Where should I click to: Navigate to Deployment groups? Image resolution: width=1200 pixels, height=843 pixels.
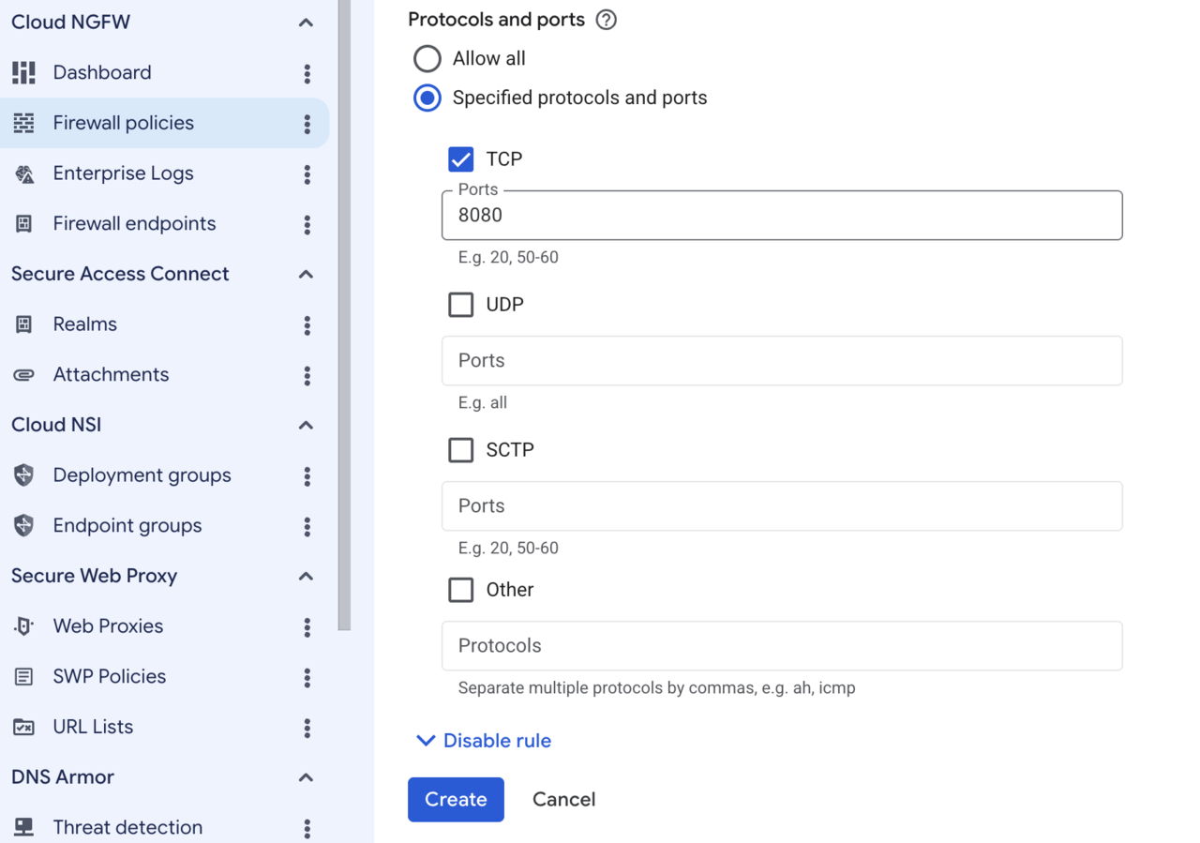pyautogui.click(x=142, y=475)
